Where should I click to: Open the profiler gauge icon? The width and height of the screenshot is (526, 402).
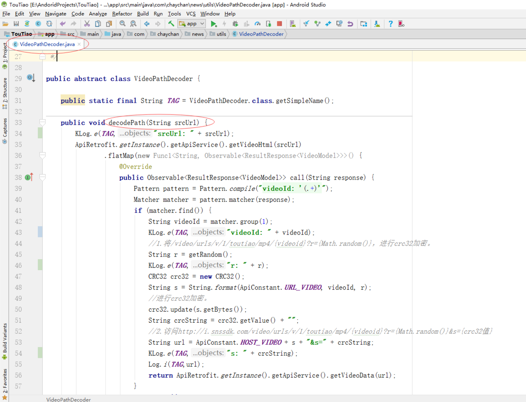tap(257, 24)
